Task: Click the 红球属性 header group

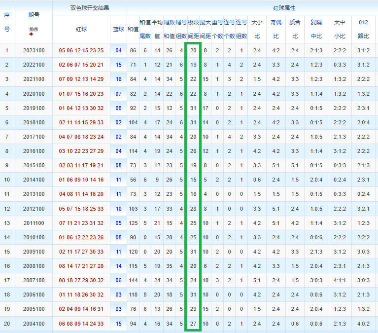Action: pos(284,8)
